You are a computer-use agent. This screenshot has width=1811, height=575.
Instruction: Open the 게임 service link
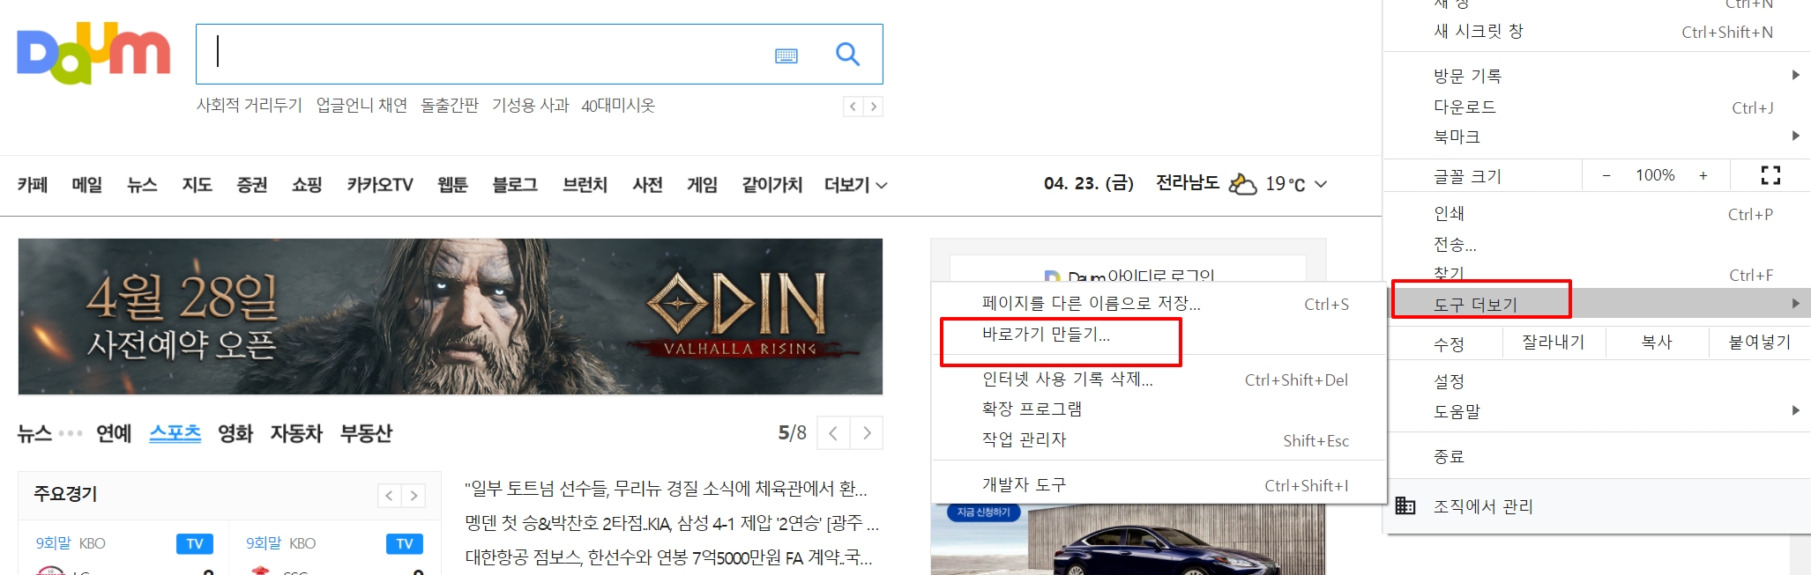(703, 185)
